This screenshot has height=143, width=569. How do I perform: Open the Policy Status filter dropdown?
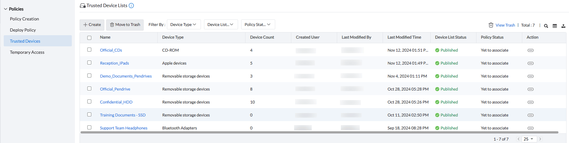[x=258, y=25]
